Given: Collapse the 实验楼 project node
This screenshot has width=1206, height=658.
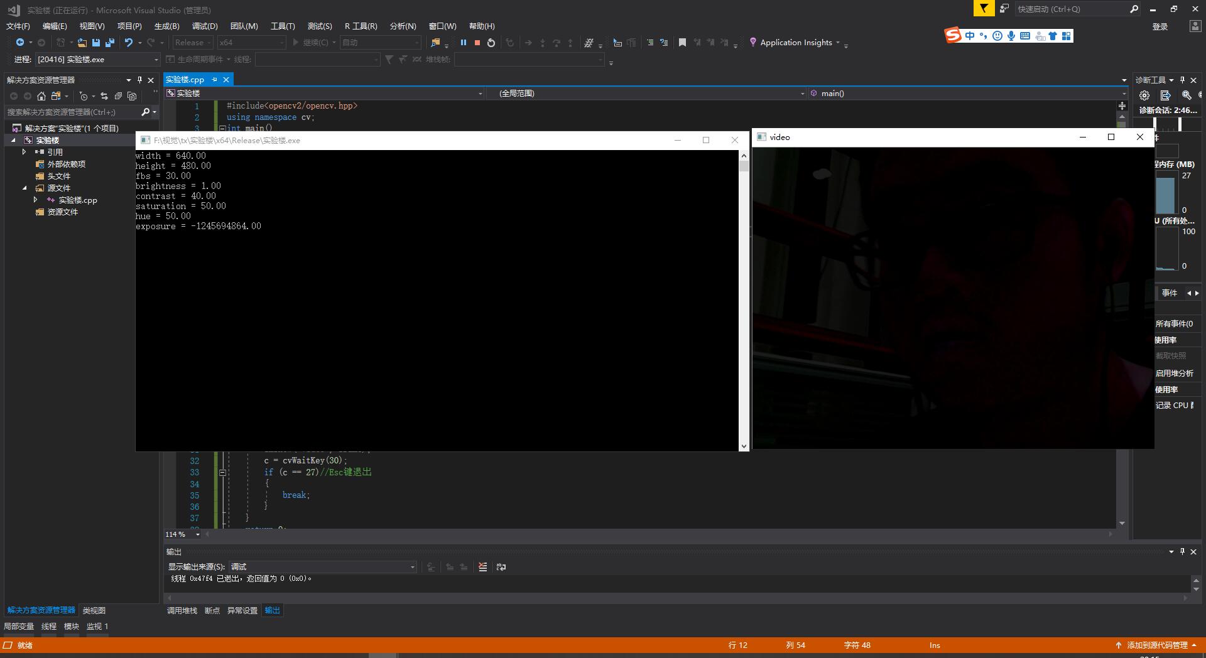Looking at the screenshot, I should (13, 140).
